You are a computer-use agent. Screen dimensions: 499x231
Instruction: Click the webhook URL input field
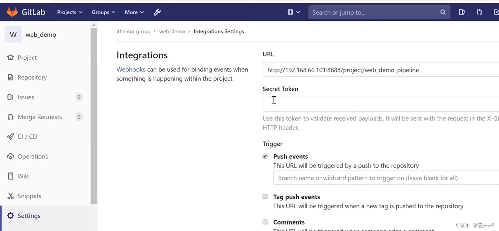tap(381, 70)
